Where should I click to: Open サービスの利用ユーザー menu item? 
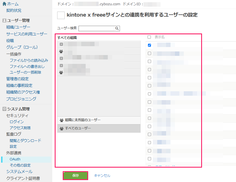pyautogui.click(x=27, y=34)
